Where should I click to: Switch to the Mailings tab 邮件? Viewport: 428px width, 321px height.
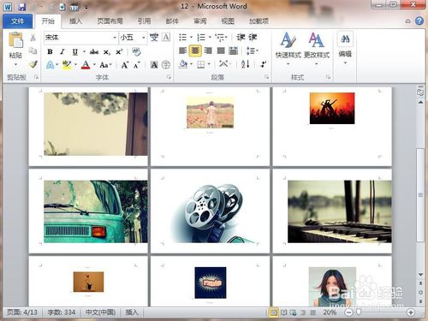pyautogui.click(x=172, y=21)
